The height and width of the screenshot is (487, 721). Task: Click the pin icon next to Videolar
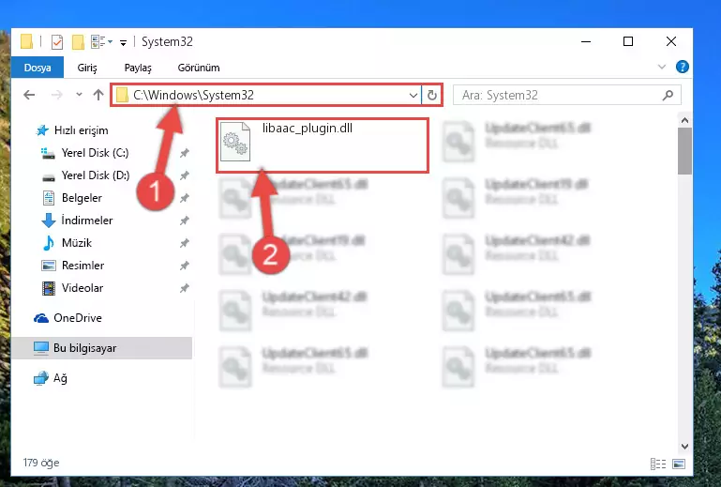pyautogui.click(x=185, y=288)
